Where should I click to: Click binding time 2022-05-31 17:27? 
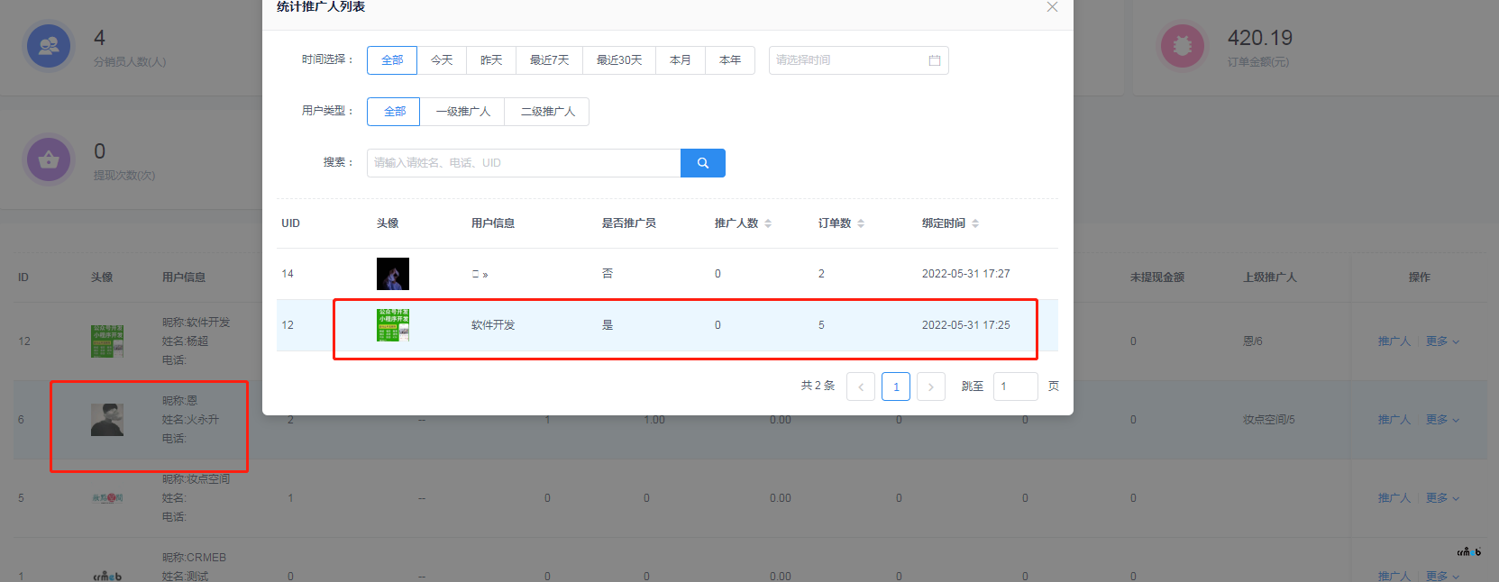[965, 274]
